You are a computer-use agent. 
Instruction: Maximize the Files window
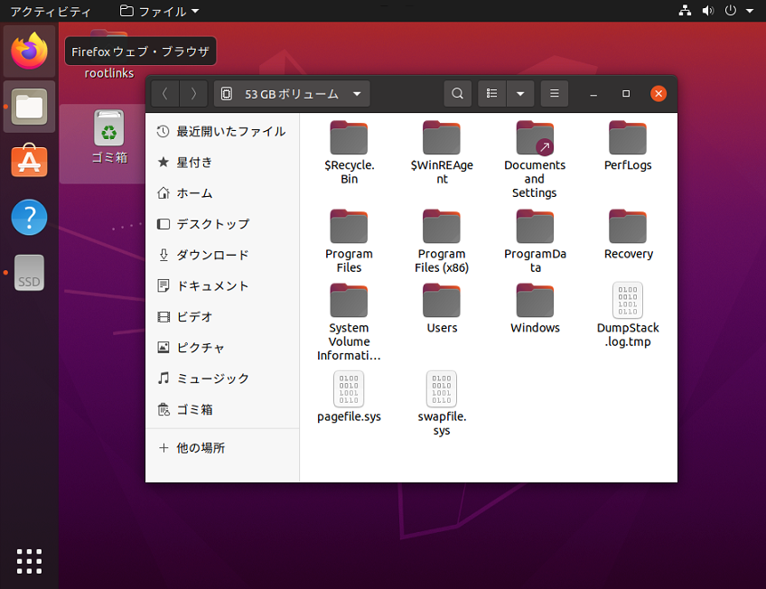click(x=626, y=93)
